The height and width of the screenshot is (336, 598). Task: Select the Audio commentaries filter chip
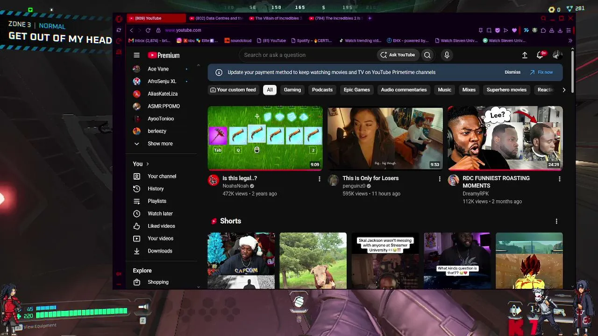tap(404, 90)
